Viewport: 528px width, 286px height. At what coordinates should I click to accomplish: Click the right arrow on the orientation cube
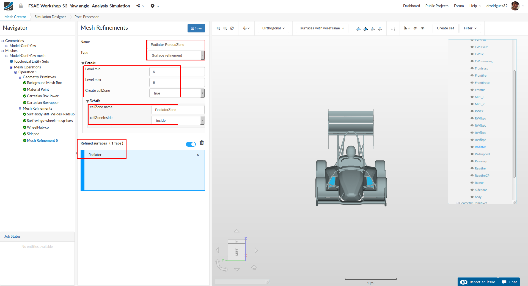tap(256, 250)
